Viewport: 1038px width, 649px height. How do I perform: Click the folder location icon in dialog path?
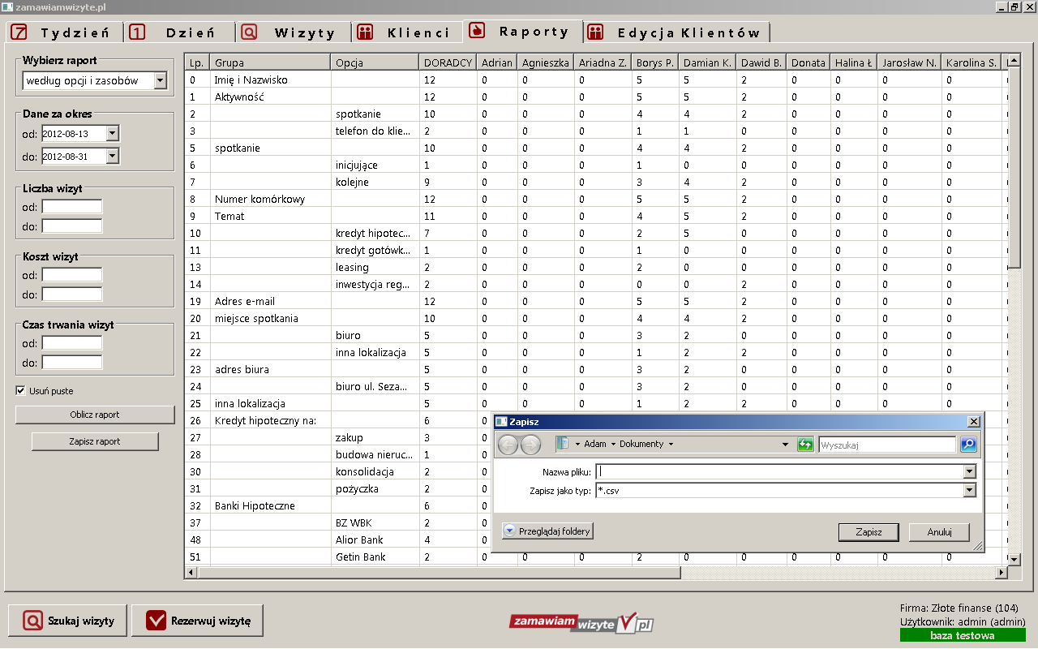[564, 444]
